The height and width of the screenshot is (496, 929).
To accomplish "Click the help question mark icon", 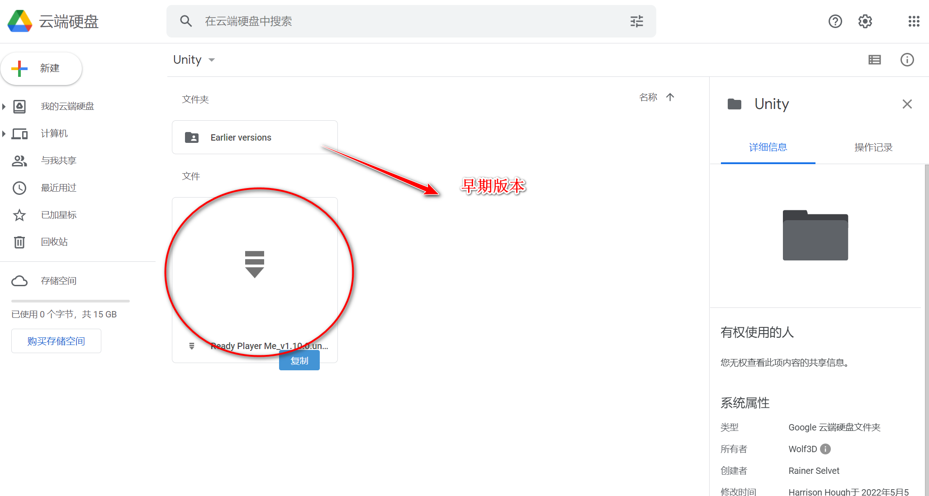I will coord(835,21).
